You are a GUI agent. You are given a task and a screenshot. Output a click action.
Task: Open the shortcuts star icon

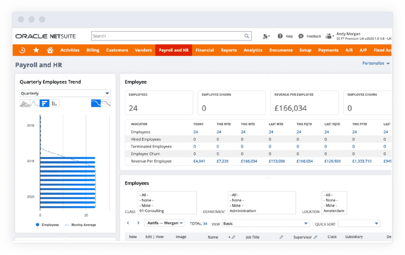coord(36,50)
